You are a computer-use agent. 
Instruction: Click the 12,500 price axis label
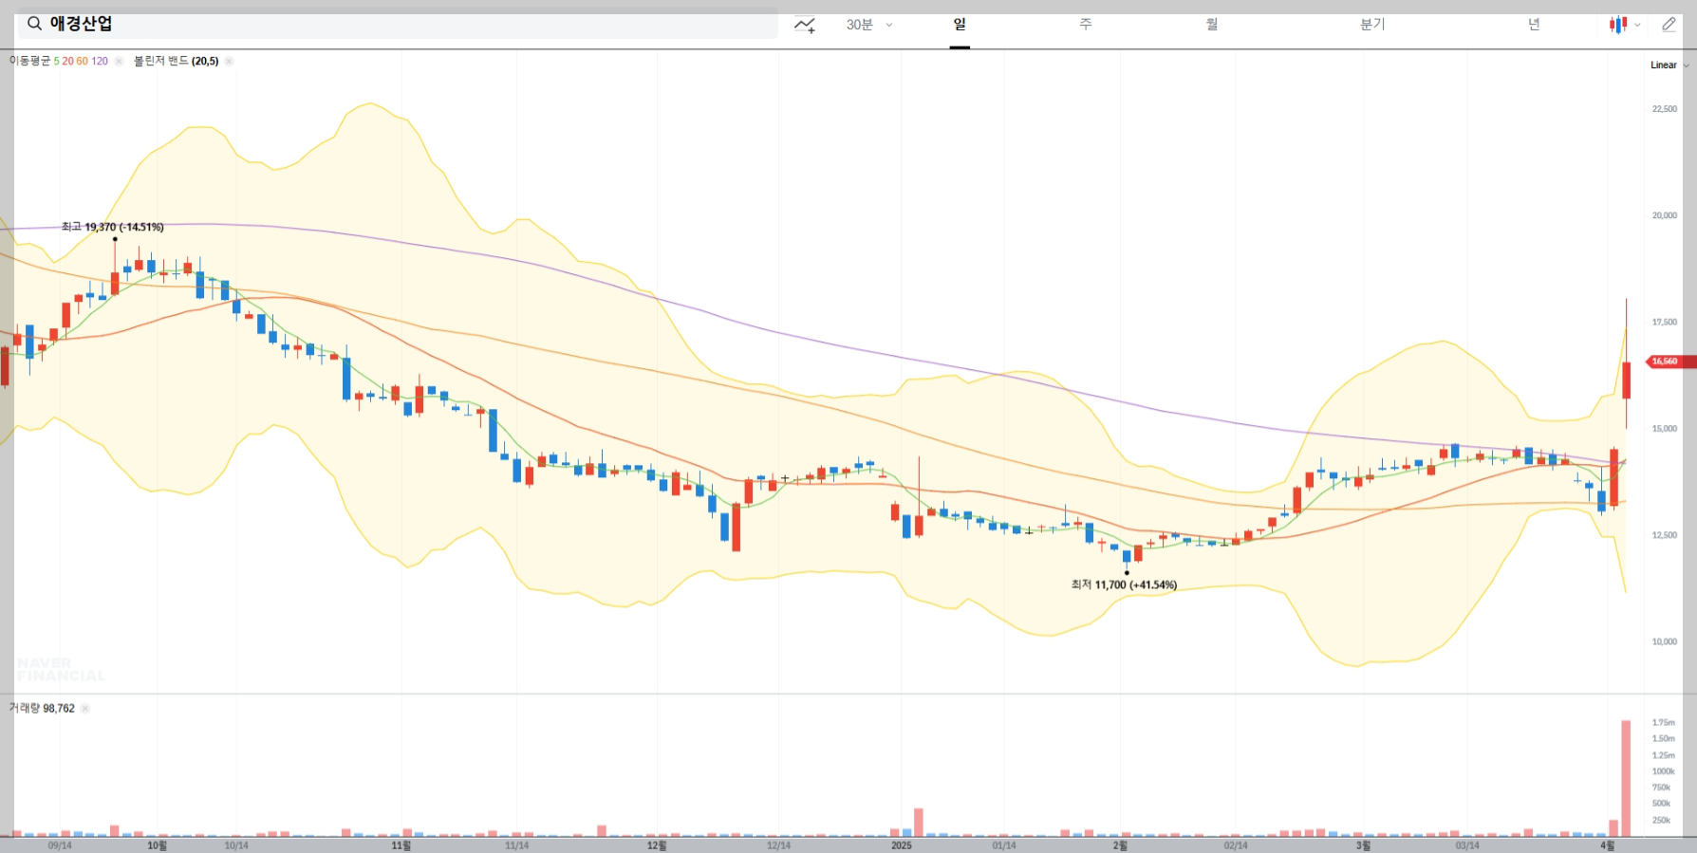click(x=1665, y=535)
